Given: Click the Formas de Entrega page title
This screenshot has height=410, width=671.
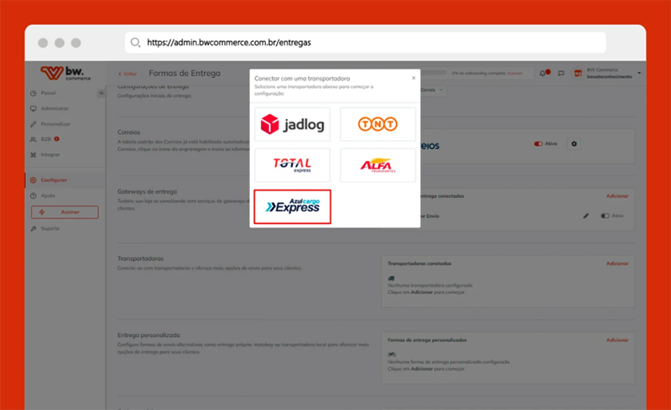Looking at the screenshot, I should pyautogui.click(x=185, y=73).
